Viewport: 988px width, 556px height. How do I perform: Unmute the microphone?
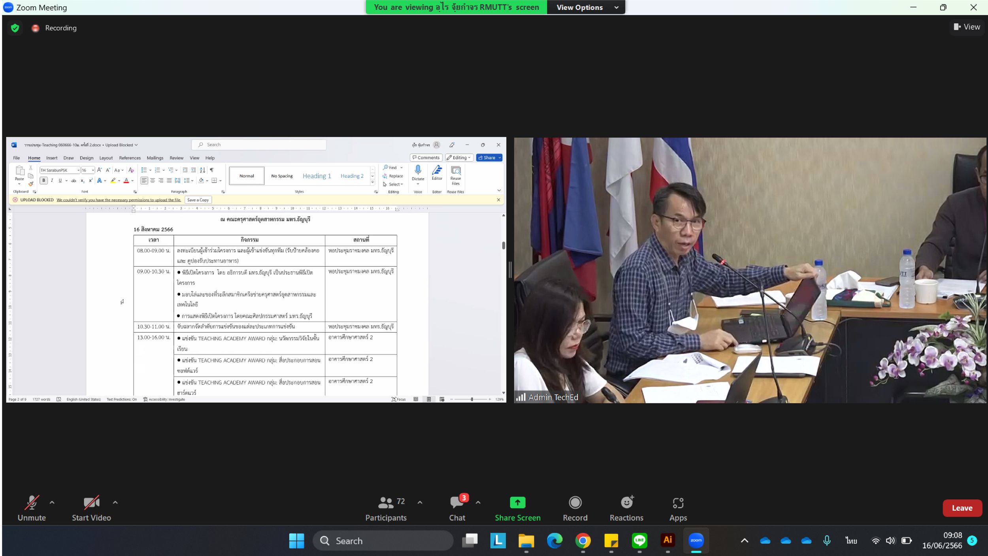(32, 508)
